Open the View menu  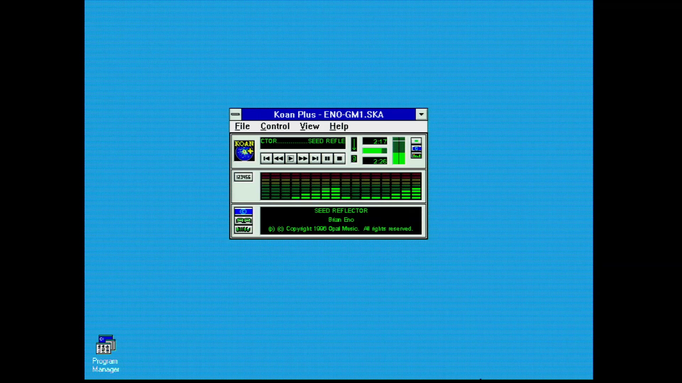coord(309,126)
